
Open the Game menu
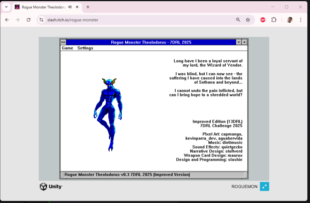[x=67, y=48]
